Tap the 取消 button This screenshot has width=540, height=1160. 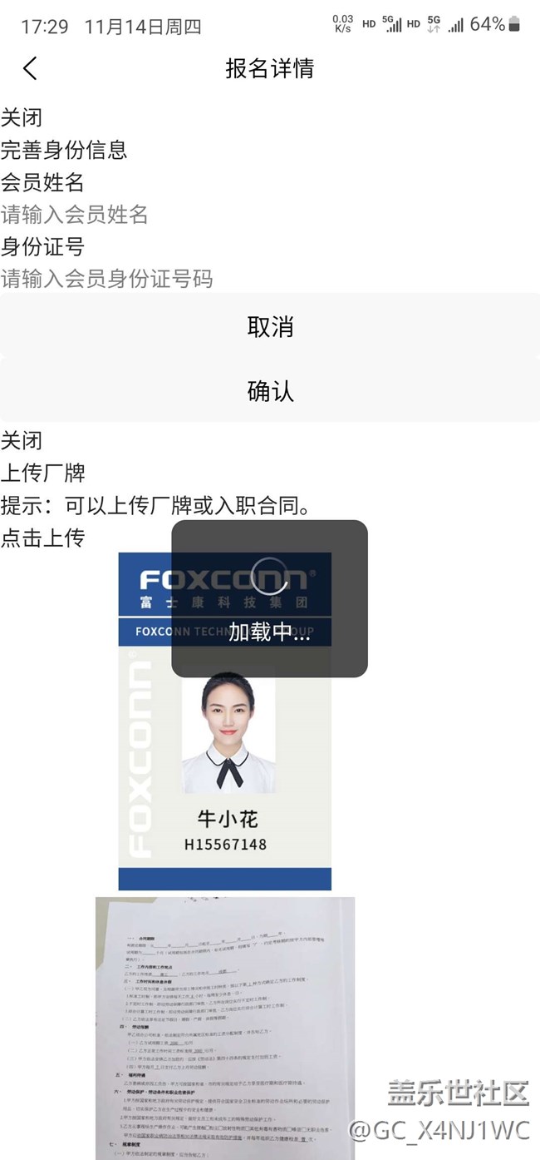pos(270,325)
